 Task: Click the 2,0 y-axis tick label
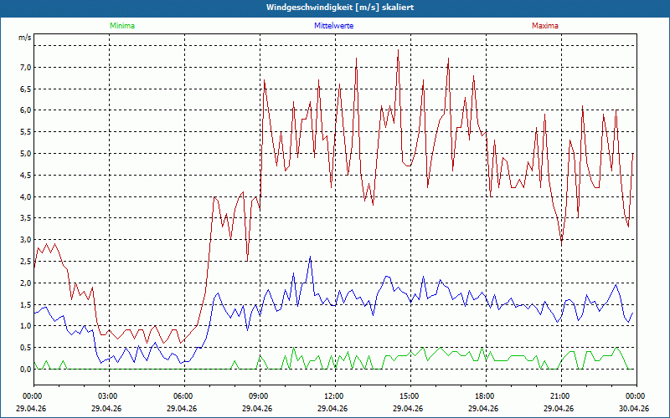coord(26,283)
